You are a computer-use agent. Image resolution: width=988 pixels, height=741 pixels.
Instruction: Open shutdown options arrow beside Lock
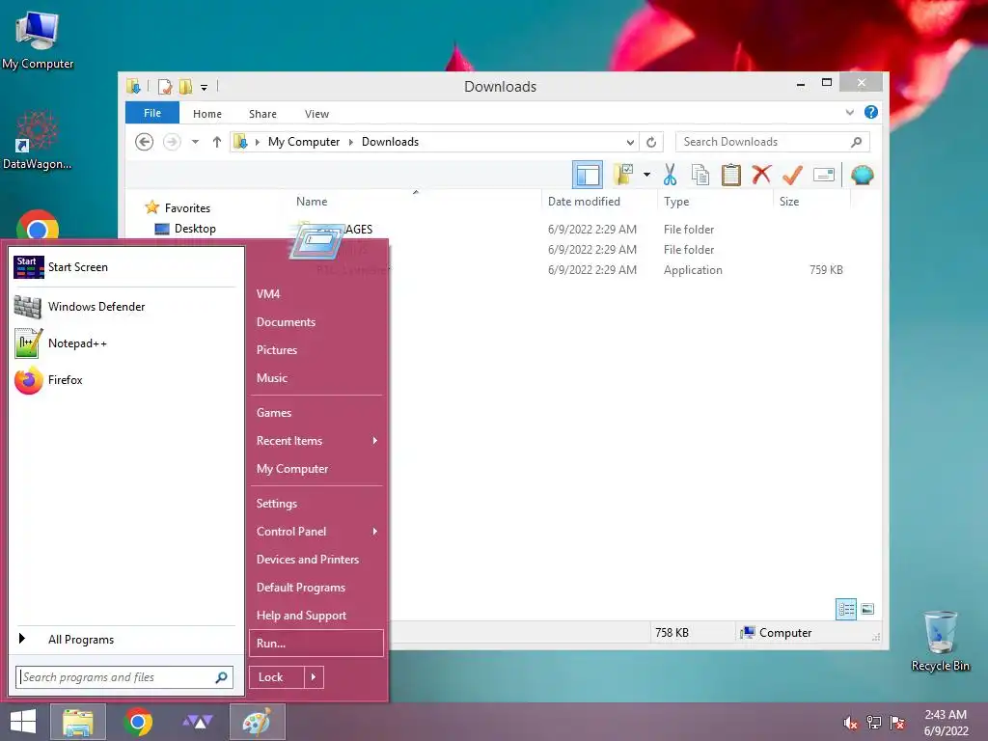coord(314,677)
